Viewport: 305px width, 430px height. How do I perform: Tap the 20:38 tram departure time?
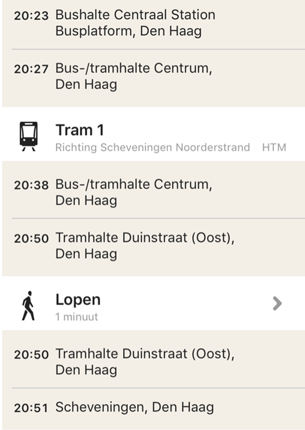coord(31,185)
